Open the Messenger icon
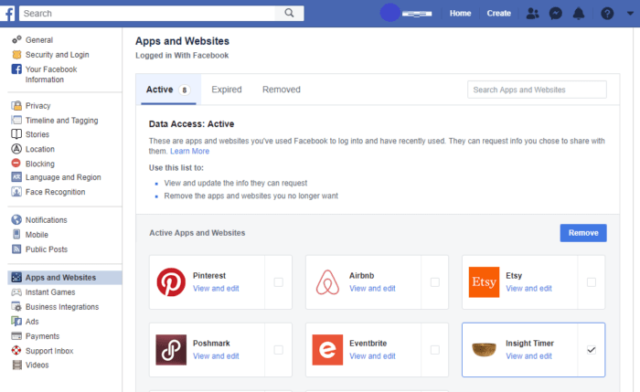Viewport: 640px width, 392px height. (x=556, y=14)
